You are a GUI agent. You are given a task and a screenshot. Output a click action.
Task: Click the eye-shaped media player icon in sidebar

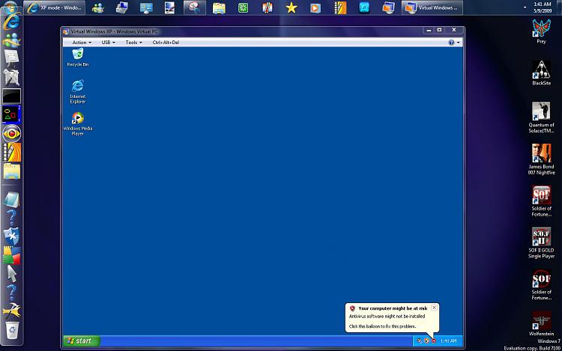(x=12, y=134)
